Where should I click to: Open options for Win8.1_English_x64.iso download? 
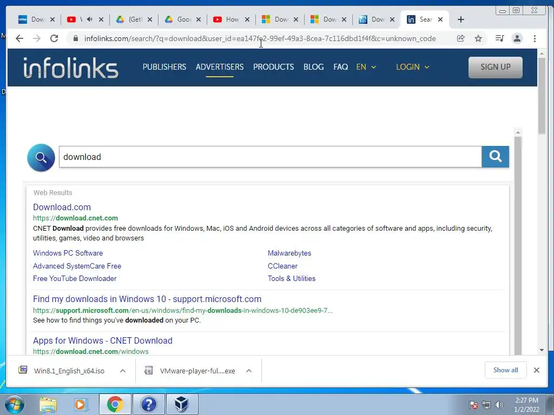(x=123, y=371)
